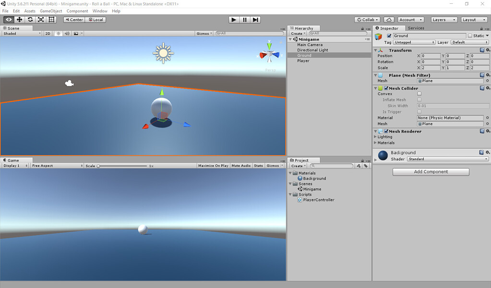
Task: Click the Add Component button
Action: click(430, 171)
